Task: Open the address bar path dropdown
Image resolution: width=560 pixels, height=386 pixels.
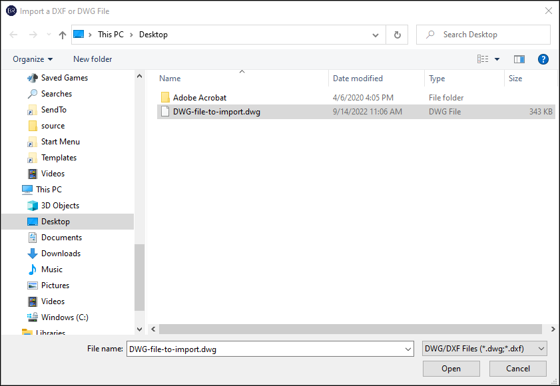Action: pyautogui.click(x=376, y=35)
